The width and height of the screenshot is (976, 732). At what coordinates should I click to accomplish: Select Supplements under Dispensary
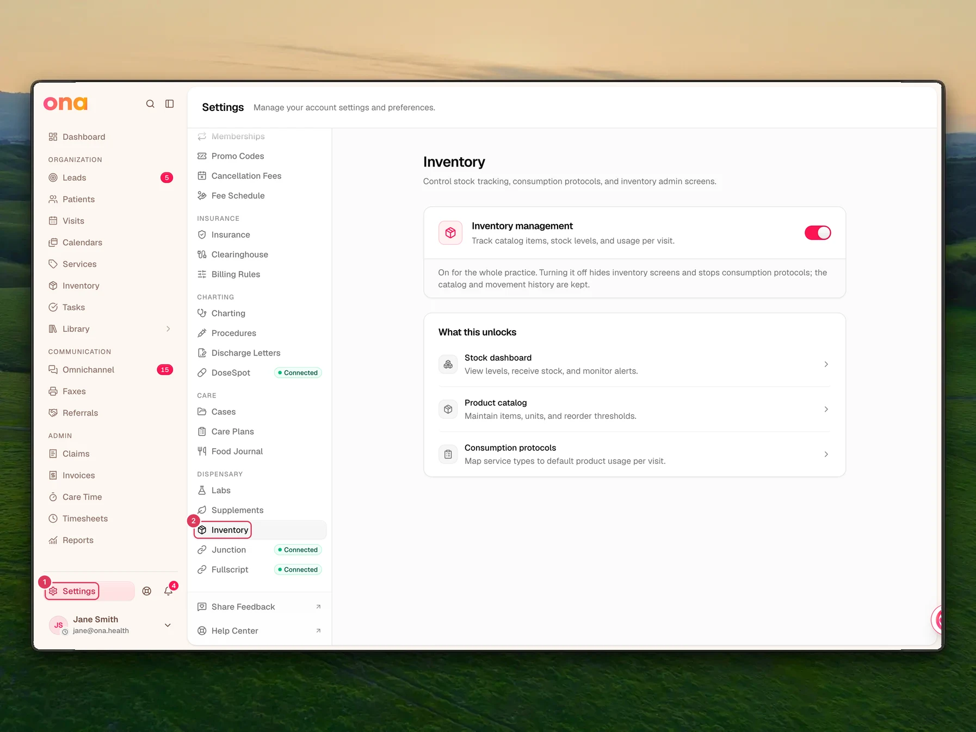pyautogui.click(x=260, y=511)
